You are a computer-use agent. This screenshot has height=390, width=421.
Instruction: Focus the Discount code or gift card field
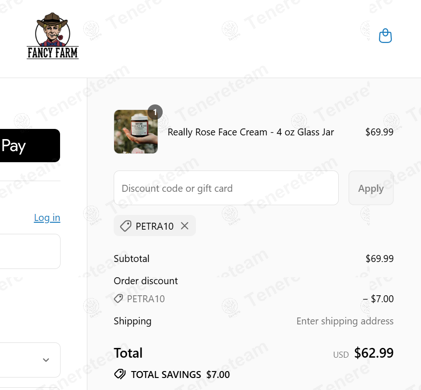coord(226,188)
